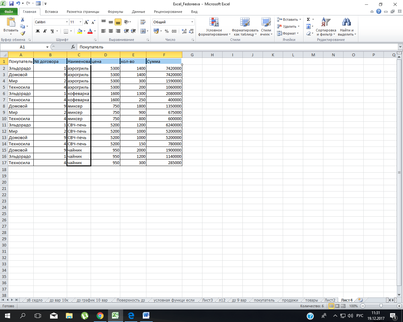Select column D header

pyautogui.click(x=105, y=55)
